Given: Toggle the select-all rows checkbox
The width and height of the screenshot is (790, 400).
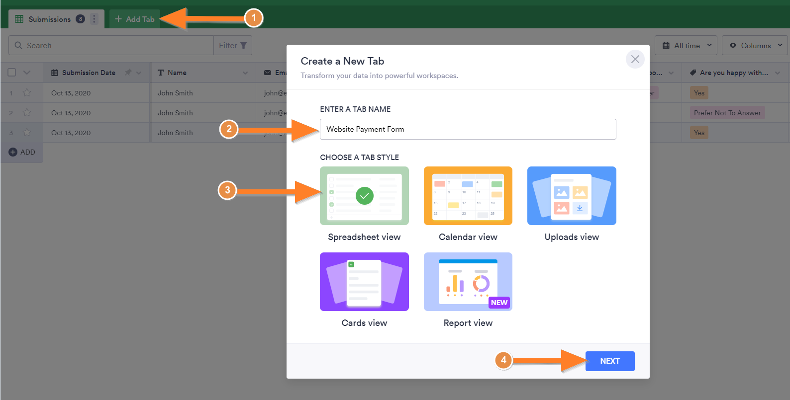Looking at the screenshot, I should coord(12,73).
